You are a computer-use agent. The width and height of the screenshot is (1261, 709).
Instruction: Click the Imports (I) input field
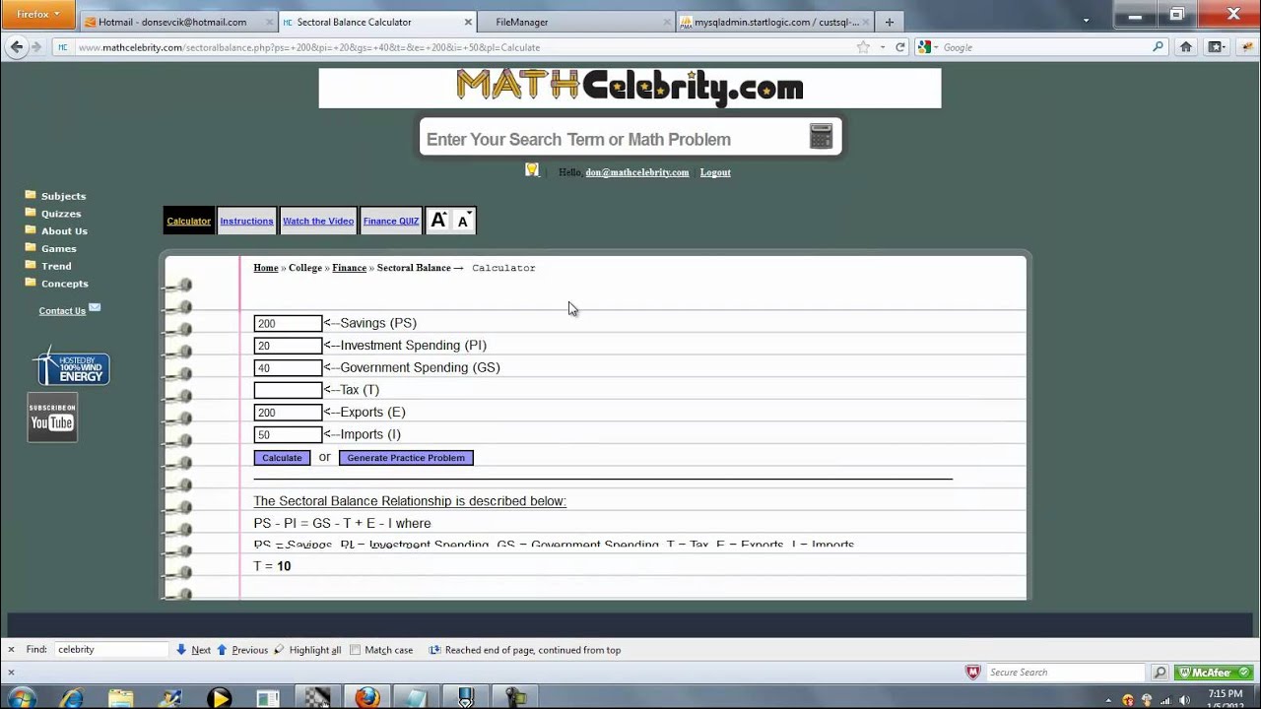click(x=288, y=435)
